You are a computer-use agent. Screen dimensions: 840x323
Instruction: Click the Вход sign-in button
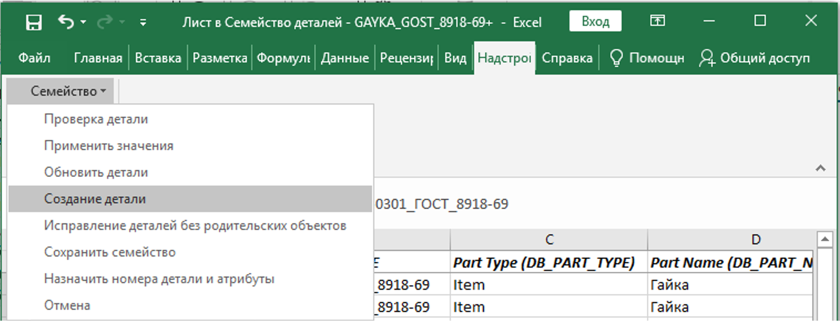click(595, 22)
